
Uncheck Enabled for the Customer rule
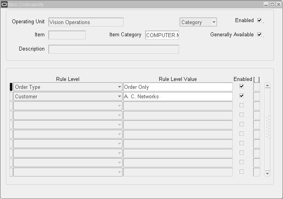click(241, 96)
